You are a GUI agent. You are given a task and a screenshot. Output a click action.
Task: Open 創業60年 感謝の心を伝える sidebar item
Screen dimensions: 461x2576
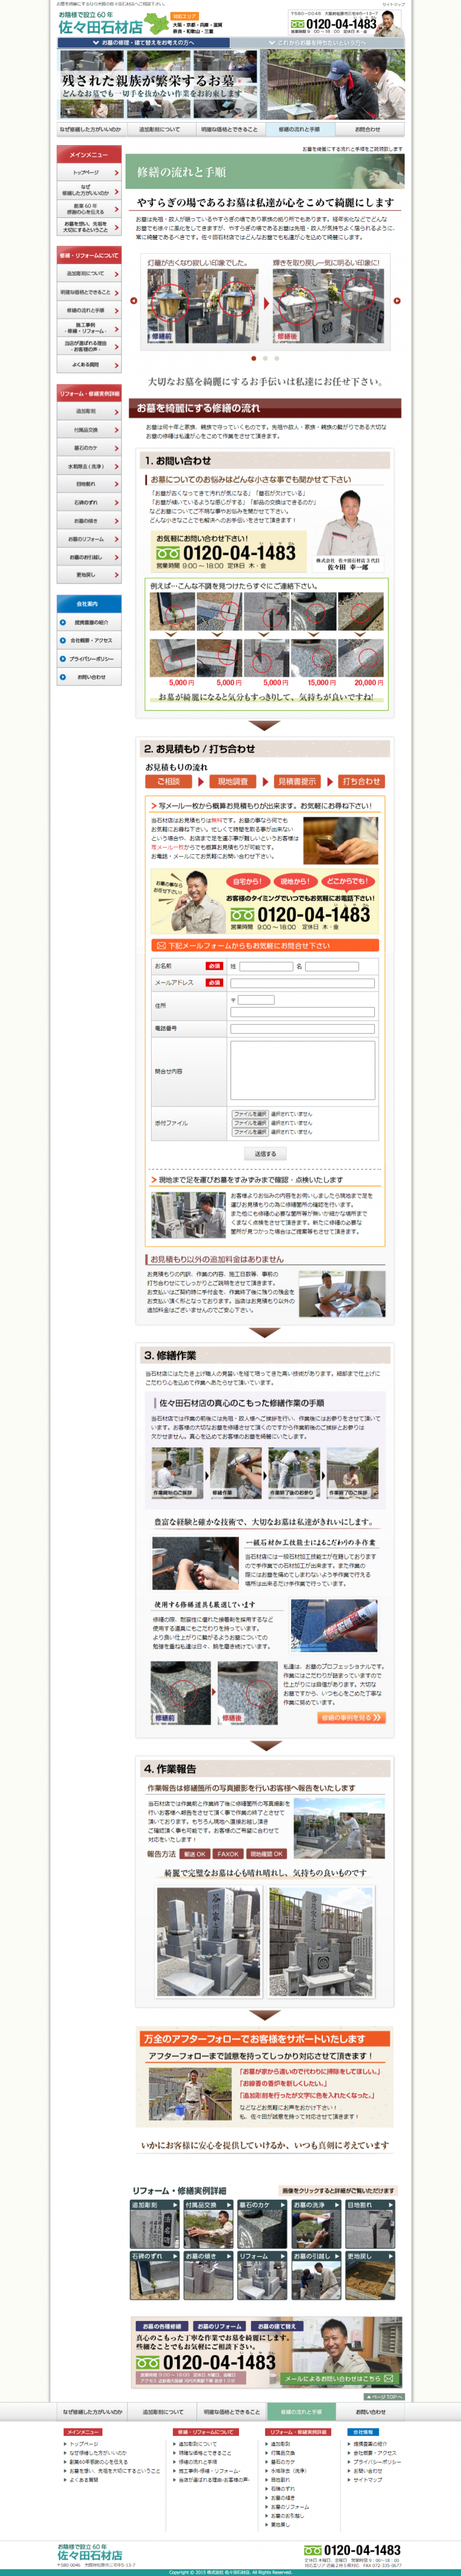click(88, 209)
